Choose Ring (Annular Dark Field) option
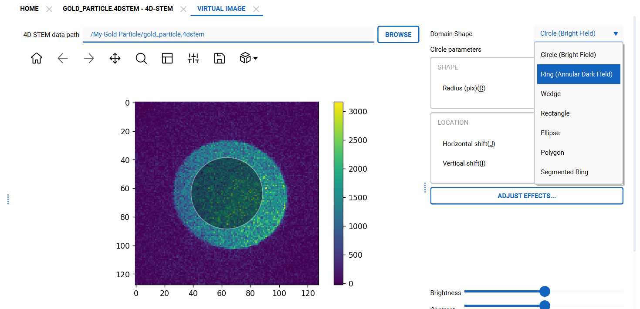 pos(579,74)
